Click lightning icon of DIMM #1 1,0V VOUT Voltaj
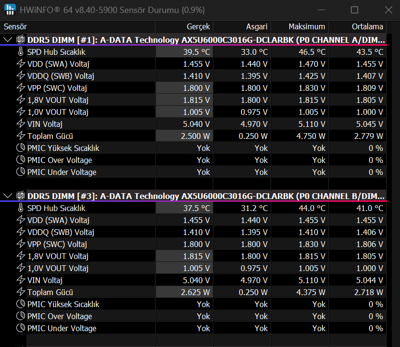 point(21,112)
